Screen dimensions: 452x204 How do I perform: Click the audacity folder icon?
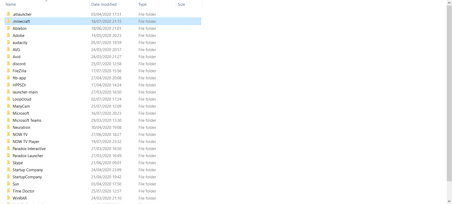[8, 42]
